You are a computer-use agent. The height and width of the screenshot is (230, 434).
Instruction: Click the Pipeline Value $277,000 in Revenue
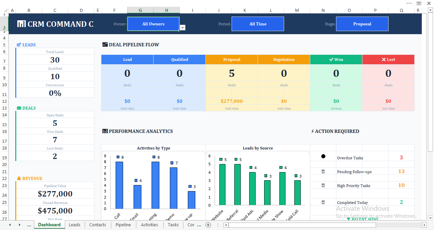click(x=55, y=194)
